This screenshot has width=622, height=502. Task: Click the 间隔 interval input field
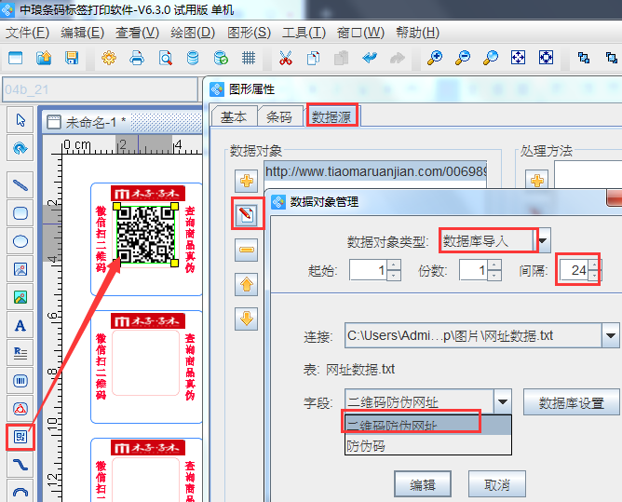(x=578, y=270)
